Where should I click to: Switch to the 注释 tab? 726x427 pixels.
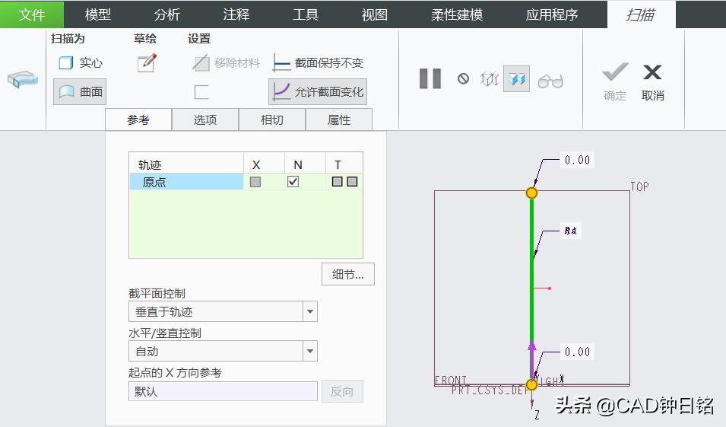click(236, 14)
